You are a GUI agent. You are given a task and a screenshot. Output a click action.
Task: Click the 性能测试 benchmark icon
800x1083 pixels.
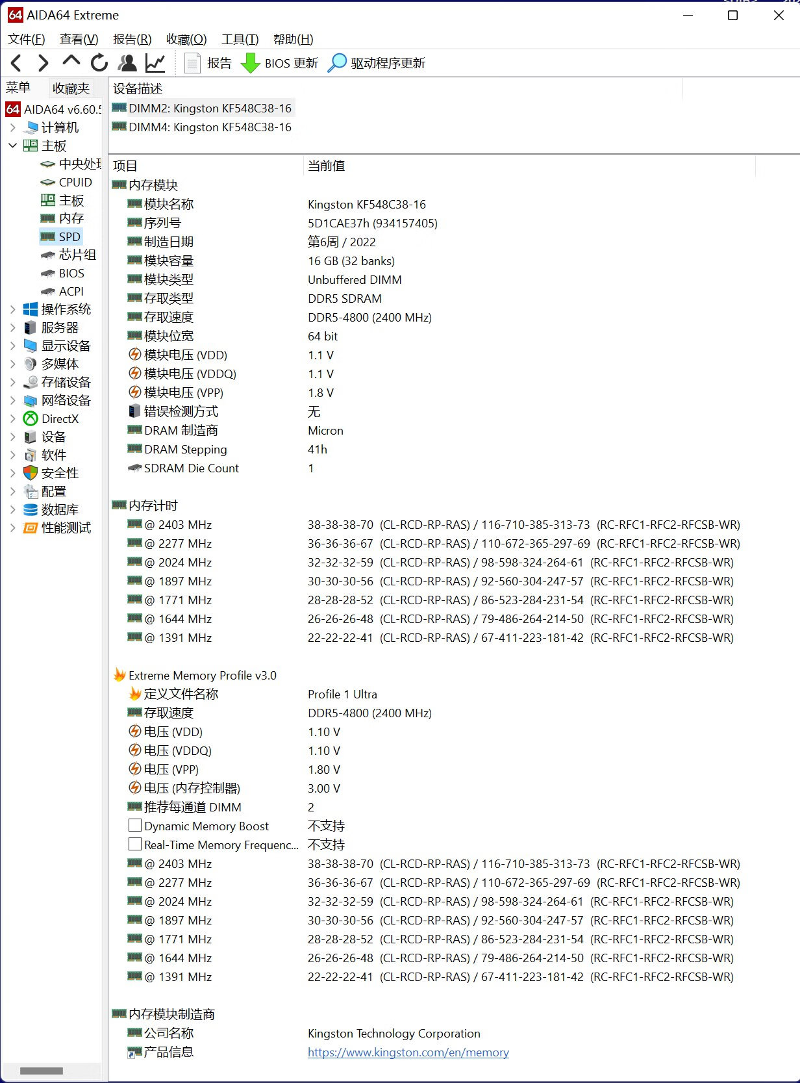(x=31, y=528)
